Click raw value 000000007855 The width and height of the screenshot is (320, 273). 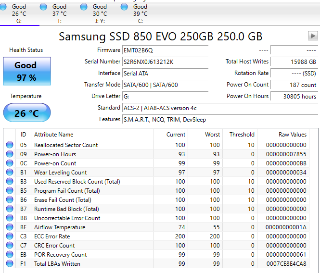click(x=286, y=154)
